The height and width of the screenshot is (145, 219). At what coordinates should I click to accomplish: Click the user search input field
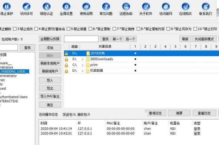[x=9, y=47]
